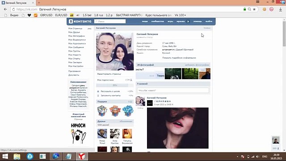This screenshot has height=161, width=286.
Task: Open the Vk 100+ bookmark
Action: click(x=180, y=15)
